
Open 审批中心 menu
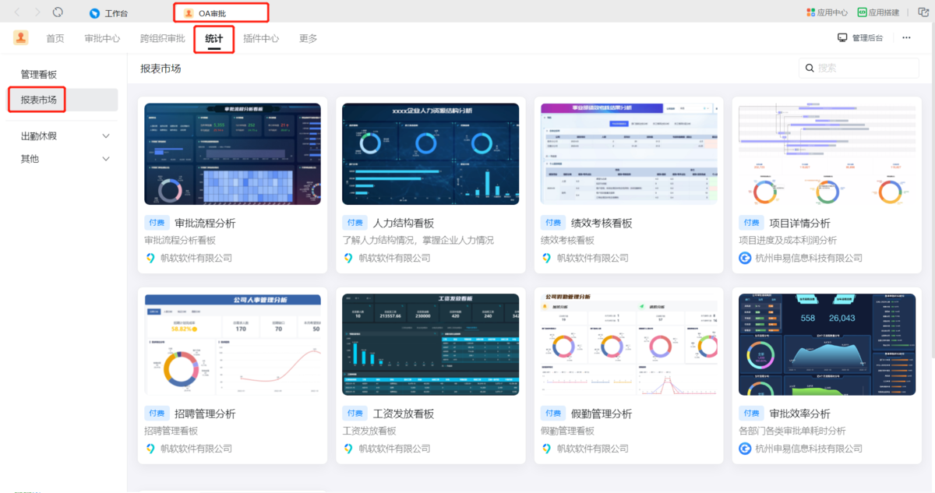pyautogui.click(x=102, y=38)
